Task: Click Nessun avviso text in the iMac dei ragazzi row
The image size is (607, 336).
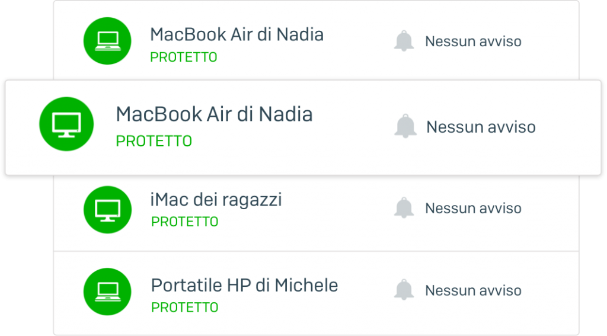Action: 473,208
